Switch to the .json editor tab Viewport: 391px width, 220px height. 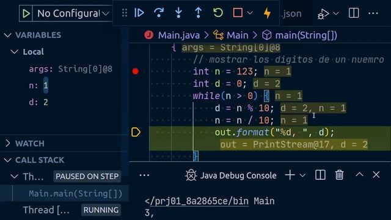pos(291,13)
